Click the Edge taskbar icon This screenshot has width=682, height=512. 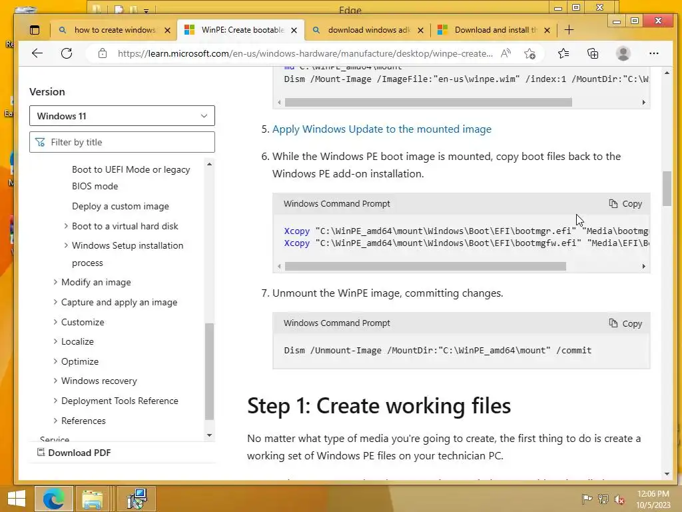tap(53, 499)
